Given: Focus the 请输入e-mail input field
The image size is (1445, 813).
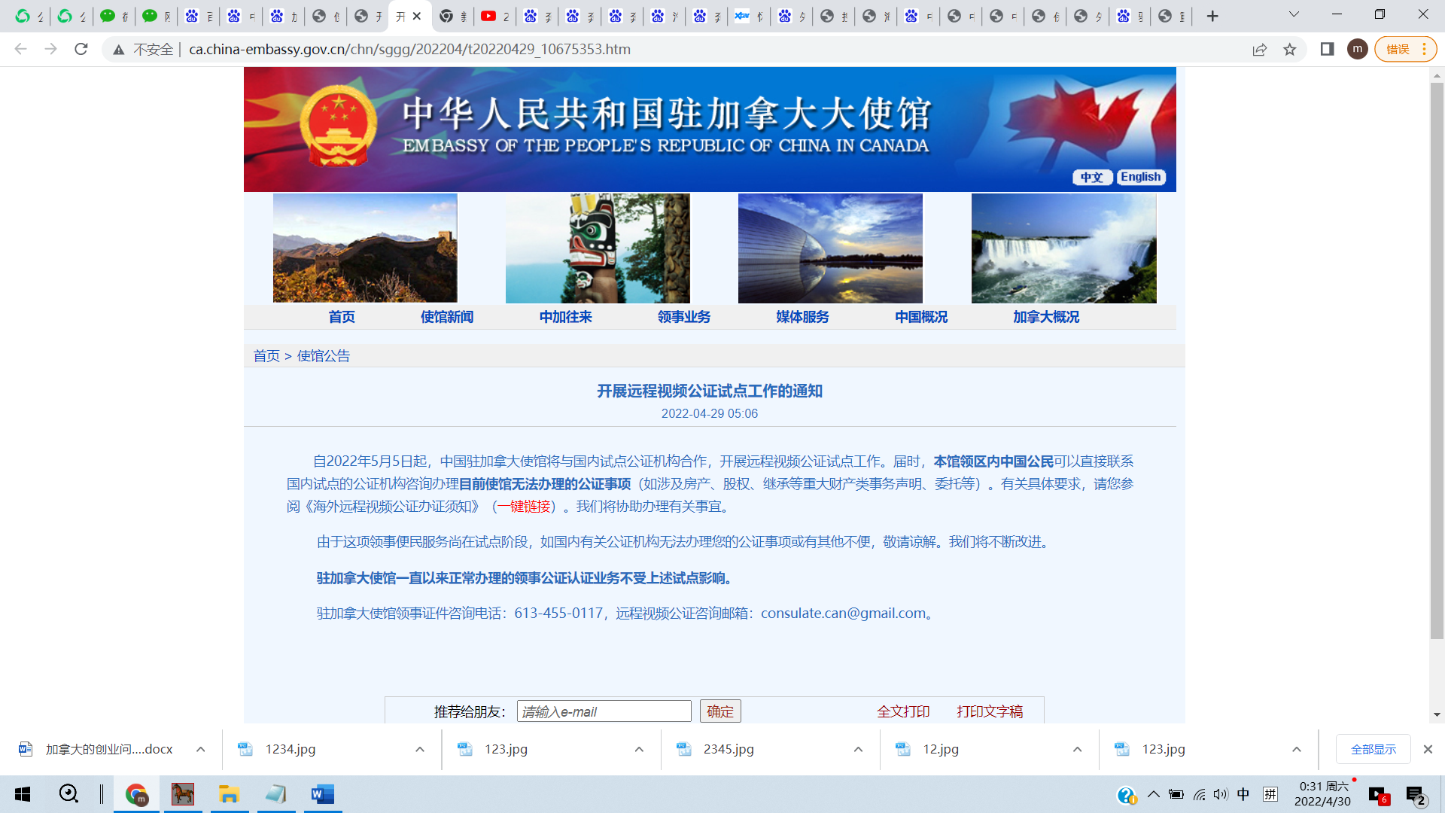Looking at the screenshot, I should click(x=604, y=711).
